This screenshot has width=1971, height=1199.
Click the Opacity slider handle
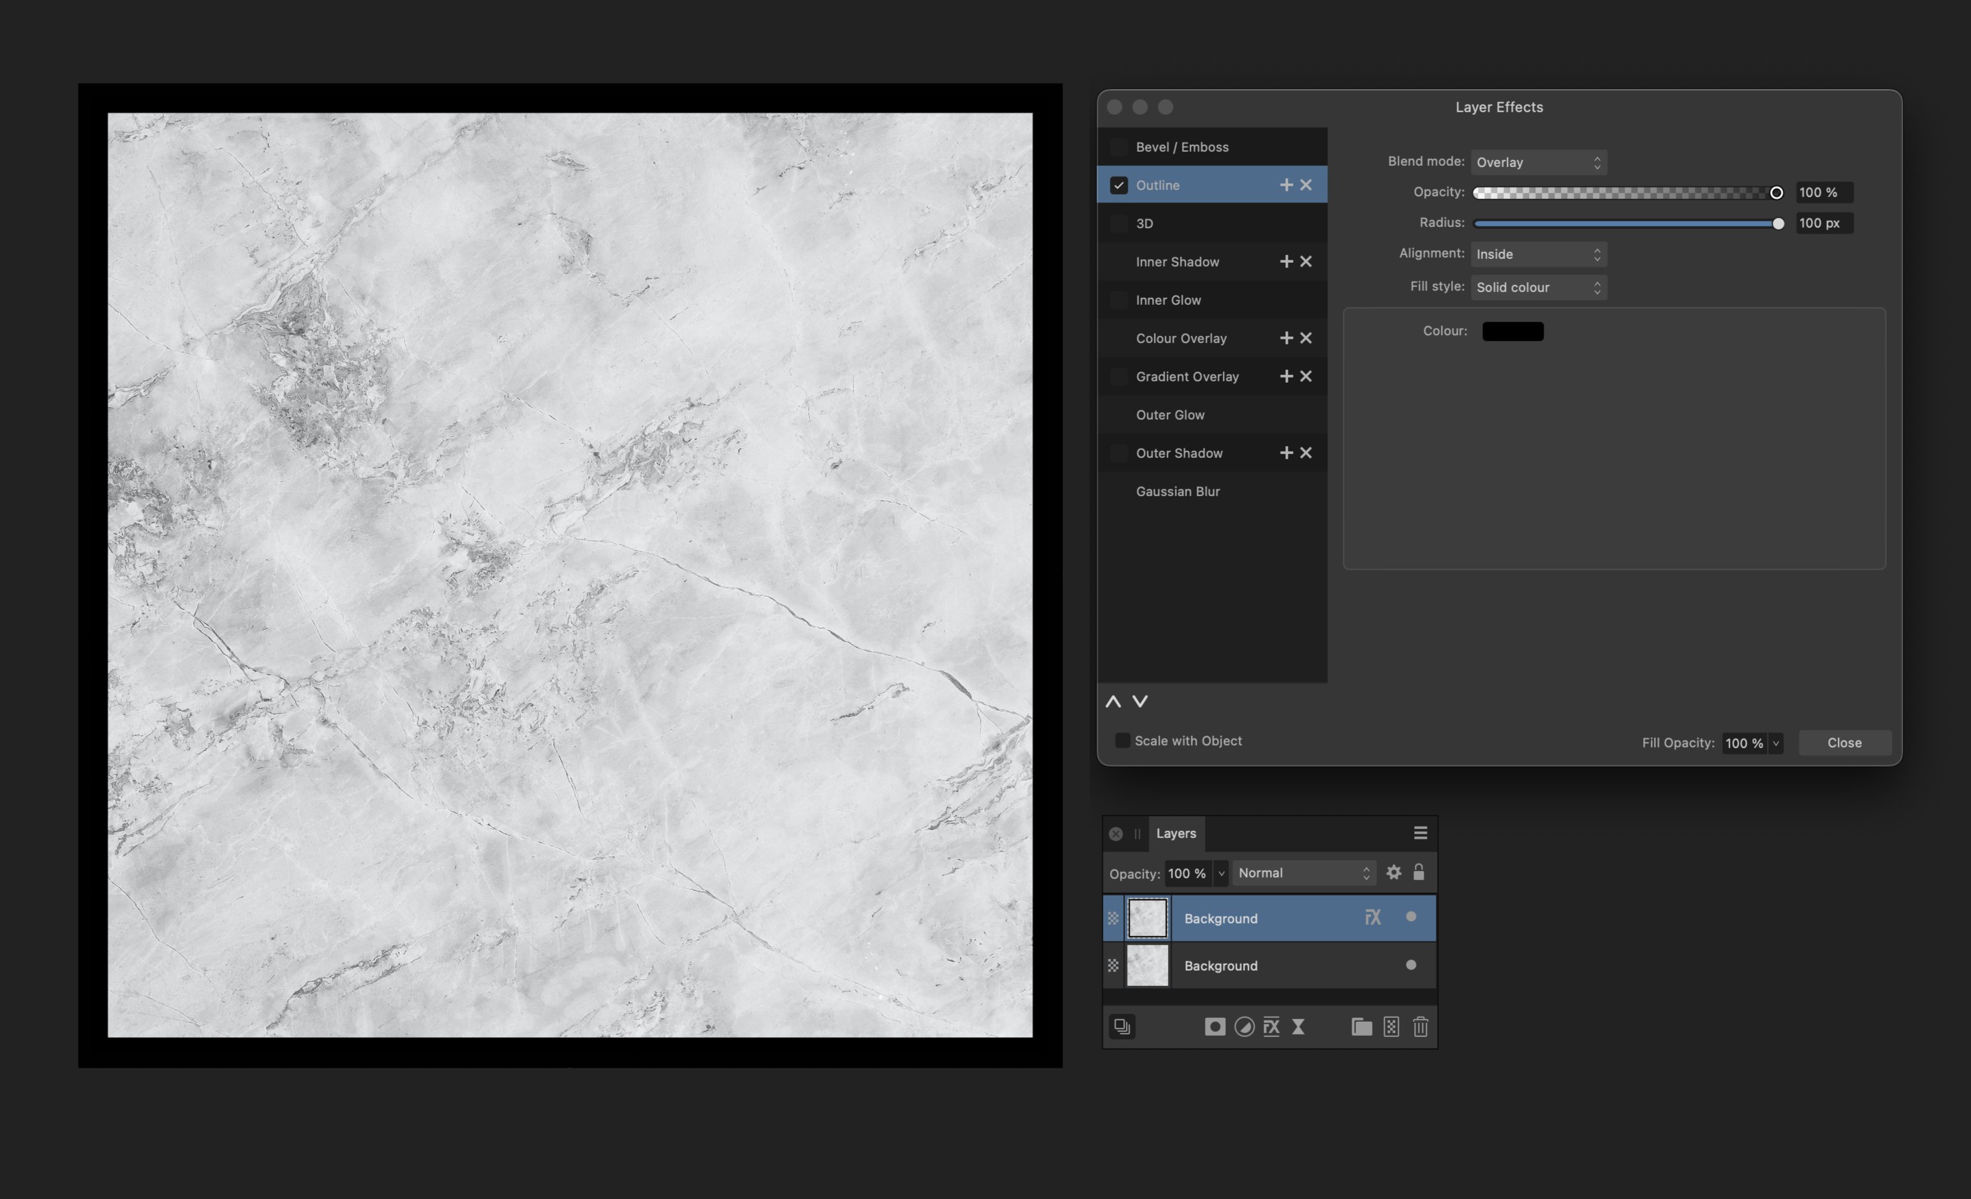click(1775, 193)
